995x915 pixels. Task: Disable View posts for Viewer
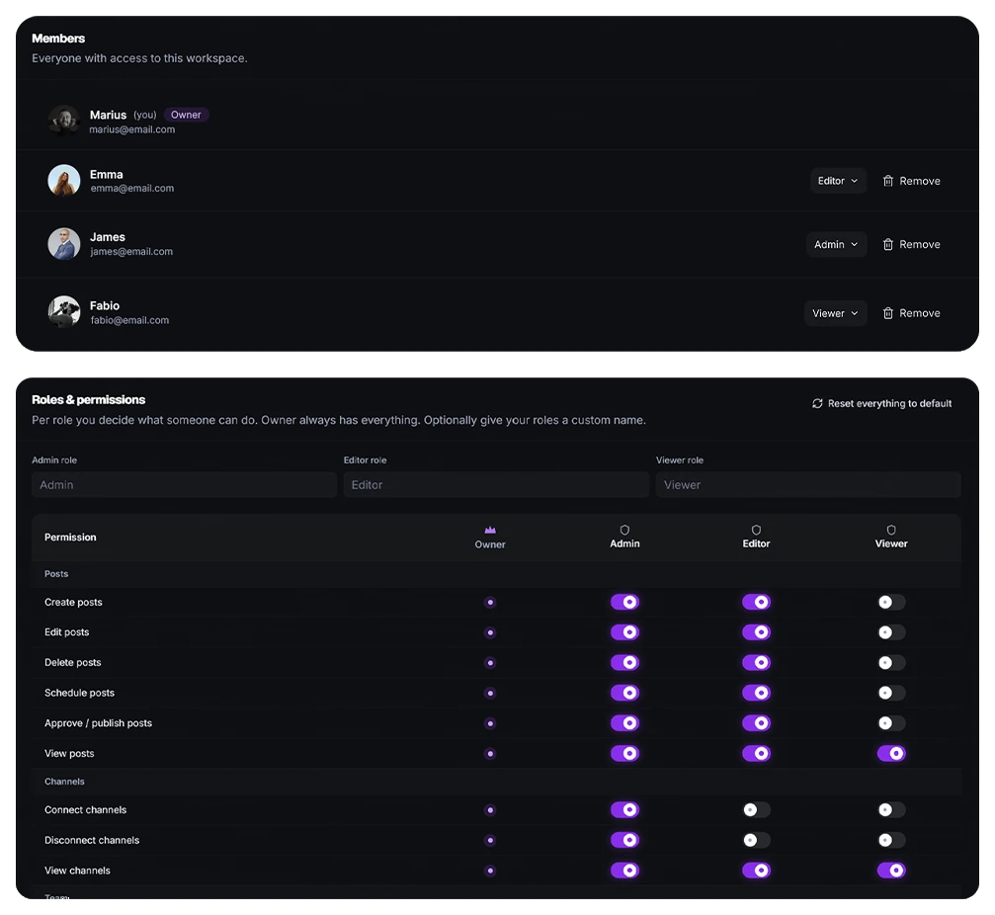891,753
